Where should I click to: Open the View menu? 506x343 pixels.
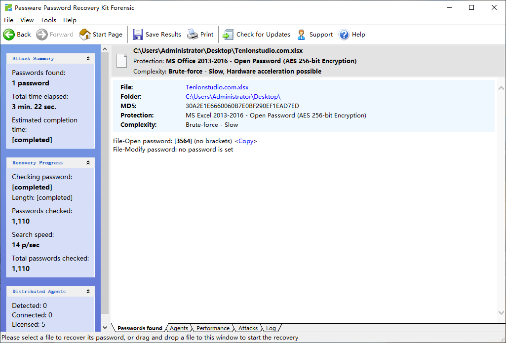point(27,20)
